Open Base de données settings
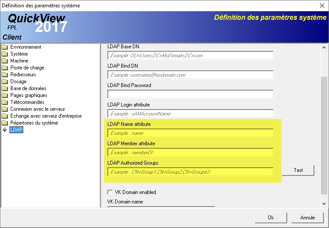Viewport: 329px width, 228px height. [x=28, y=88]
